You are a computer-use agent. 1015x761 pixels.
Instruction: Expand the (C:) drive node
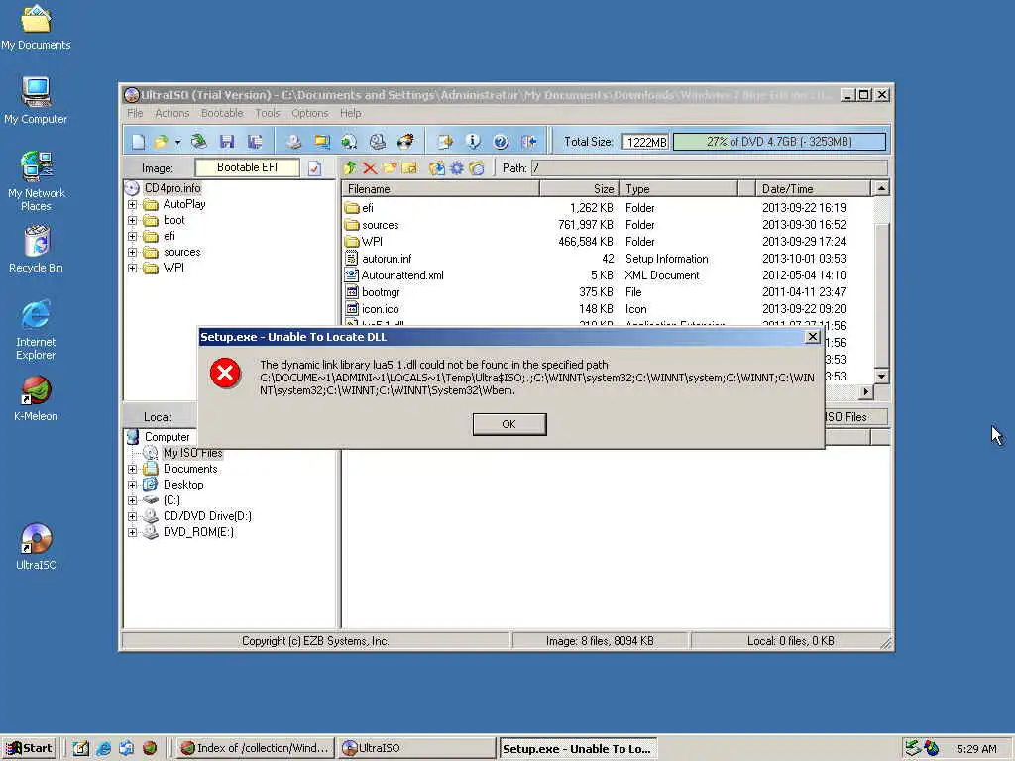coord(132,500)
